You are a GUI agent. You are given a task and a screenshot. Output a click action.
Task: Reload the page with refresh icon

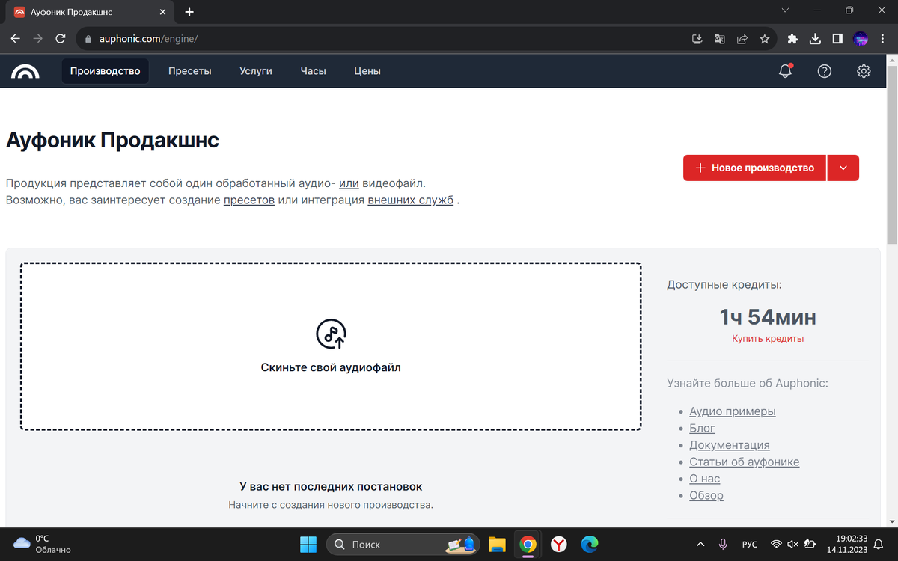(61, 38)
